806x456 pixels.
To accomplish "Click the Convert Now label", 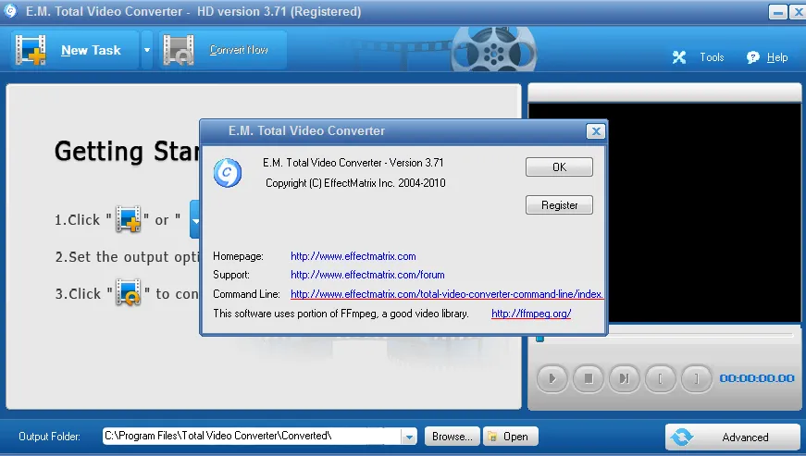I will coord(239,50).
